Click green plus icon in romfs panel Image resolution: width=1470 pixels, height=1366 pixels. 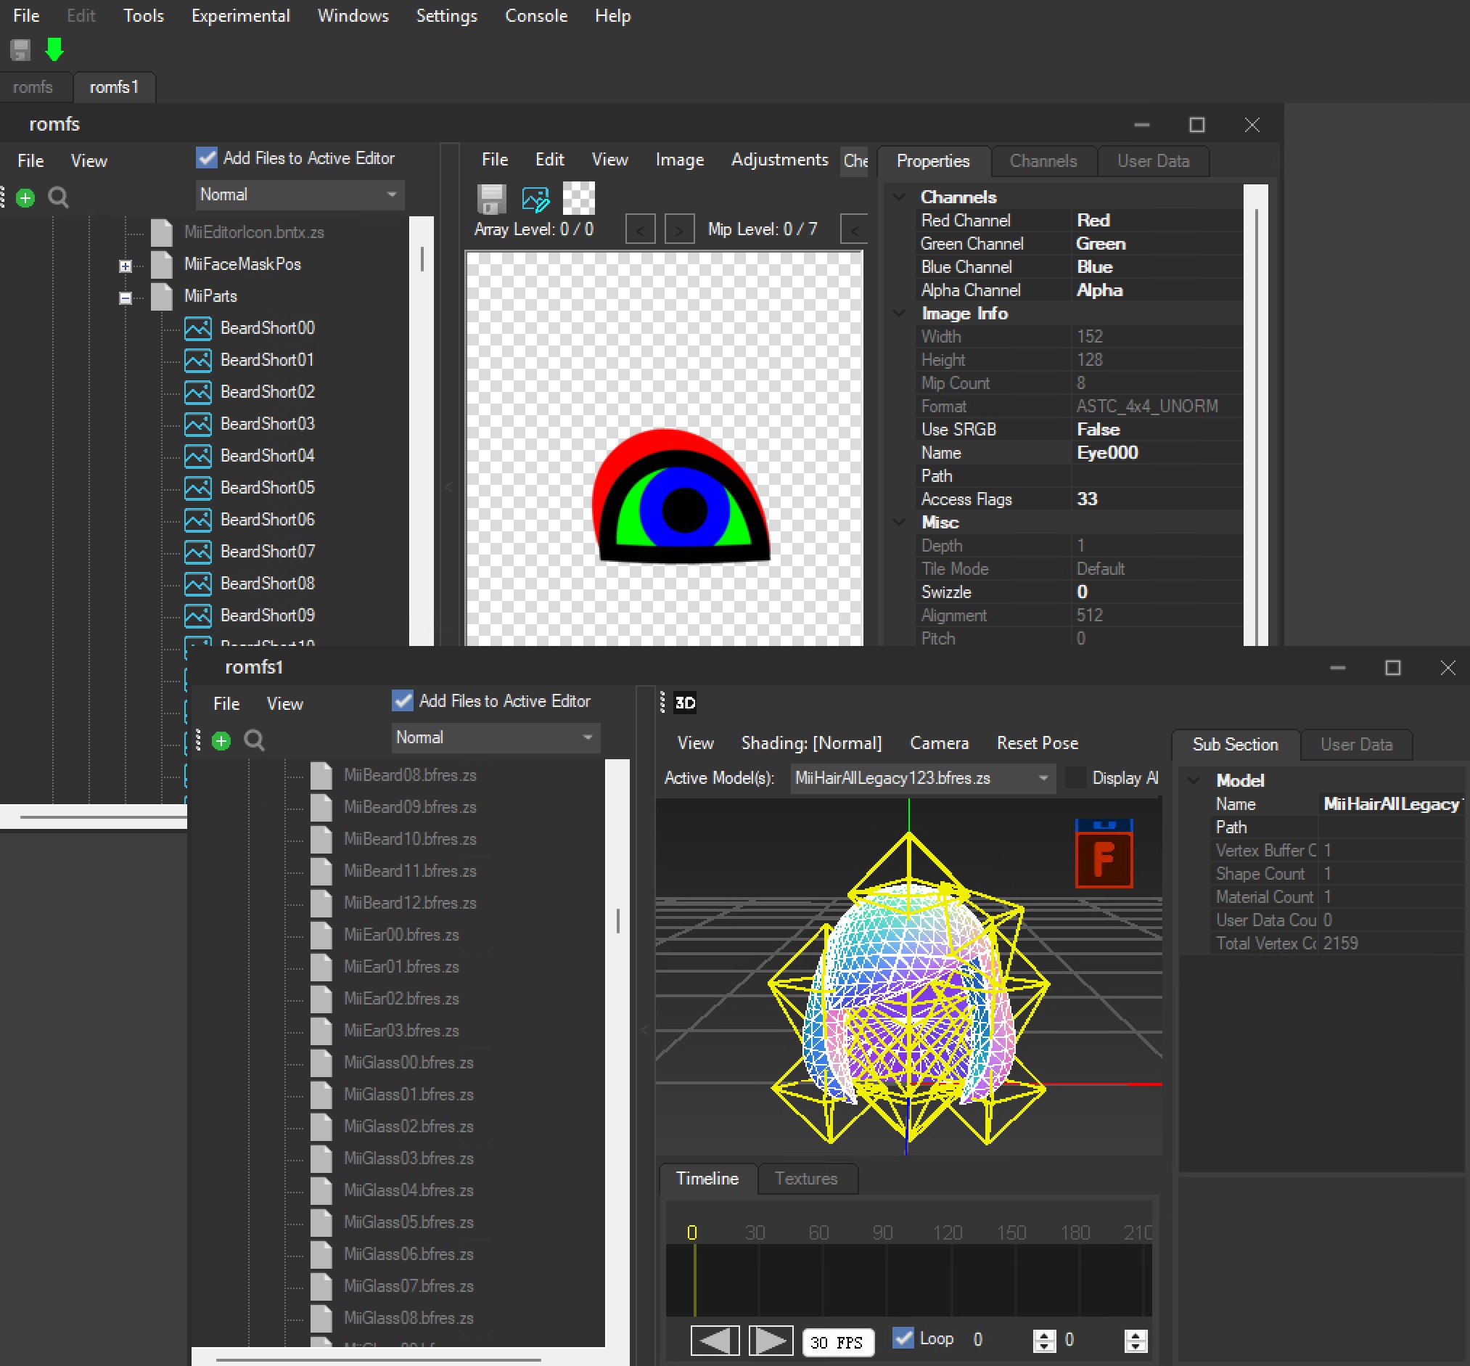tap(25, 197)
